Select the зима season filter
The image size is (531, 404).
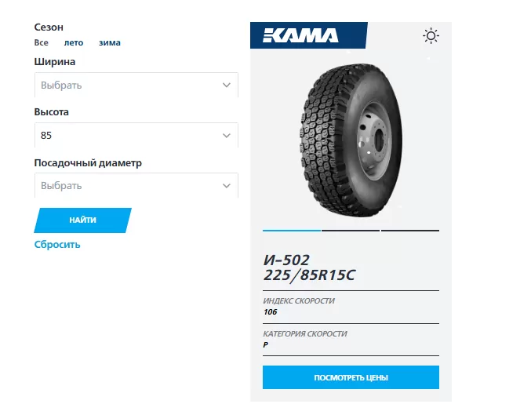pyautogui.click(x=110, y=42)
